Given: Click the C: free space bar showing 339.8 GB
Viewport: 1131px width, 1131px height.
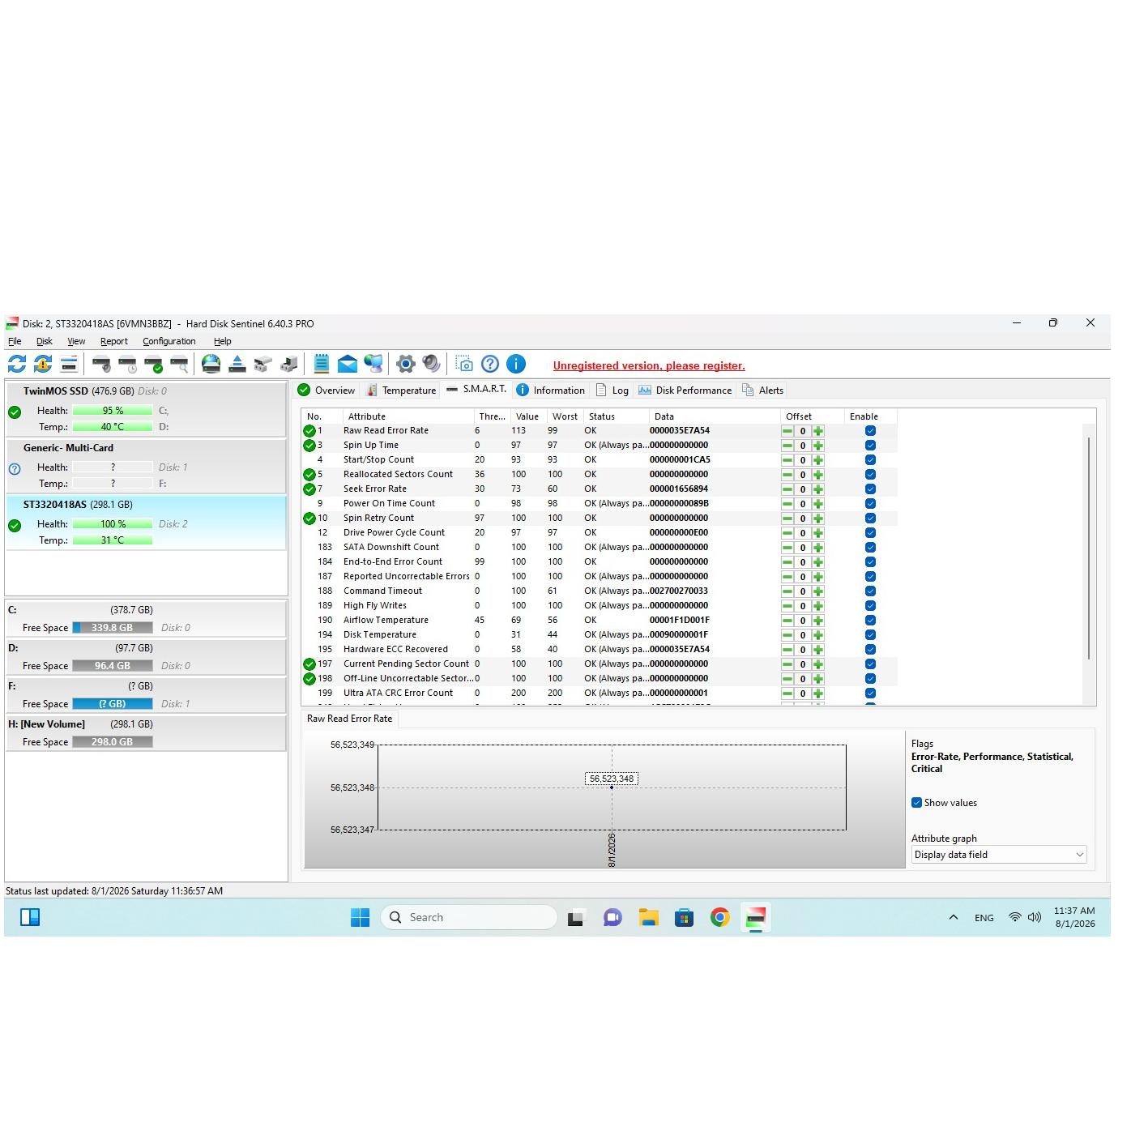Looking at the screenshot, I should pyautogui.click(x=113, y=628).
